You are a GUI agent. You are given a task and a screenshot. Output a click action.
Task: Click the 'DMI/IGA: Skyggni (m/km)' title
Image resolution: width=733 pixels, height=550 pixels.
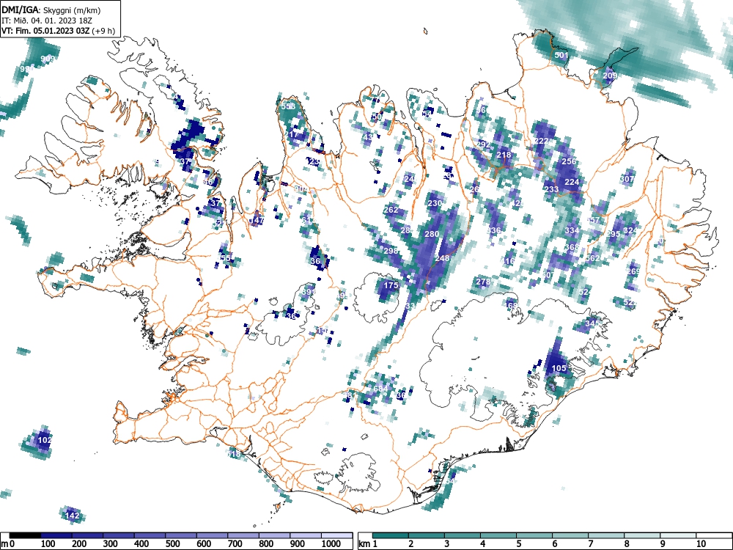pos(51,10)
